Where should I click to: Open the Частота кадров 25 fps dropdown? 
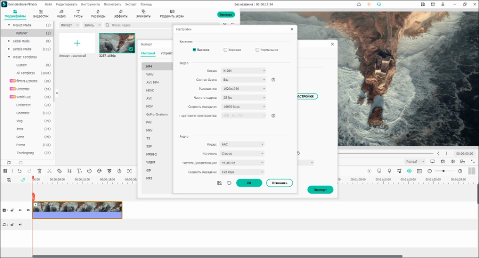point(243,98)
